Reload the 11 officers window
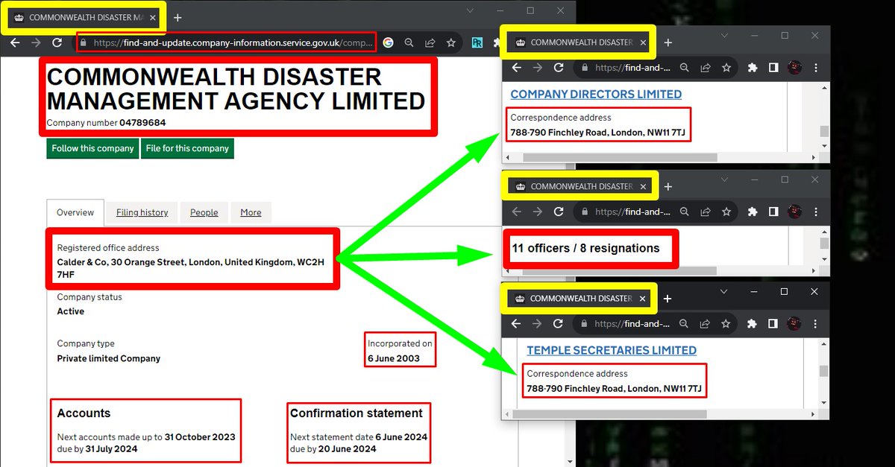This screenshot has width=895, height=467. coord(559,212)
